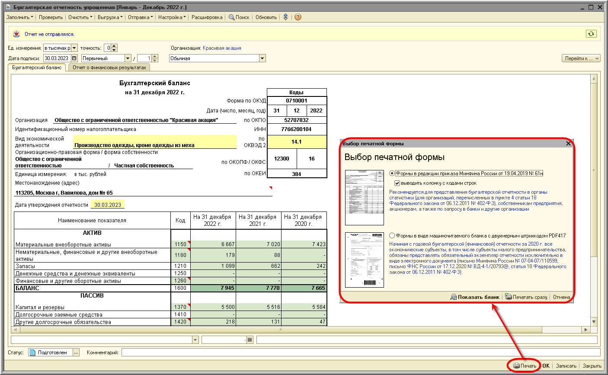The width and height of the screenshot is (608, 375).
Task: Open the Настройка dropdown menu
Action: [x=172, y=17]
